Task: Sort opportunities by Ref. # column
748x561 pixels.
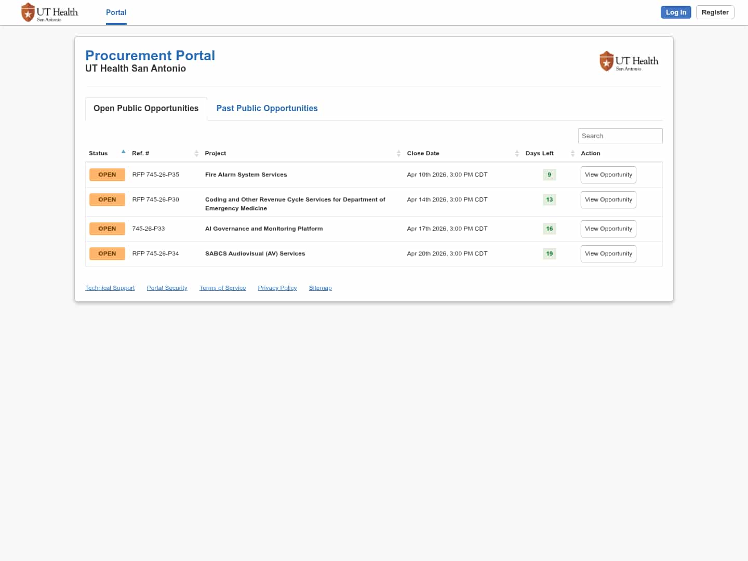Action: pos(196,153)
